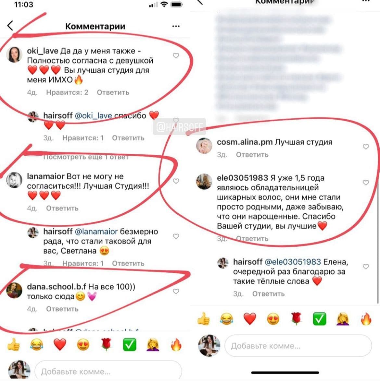380x381 pixels.
Task: Like ele03051983's comment with the heart
Action: pyautogui.click(x=366, y=183)
